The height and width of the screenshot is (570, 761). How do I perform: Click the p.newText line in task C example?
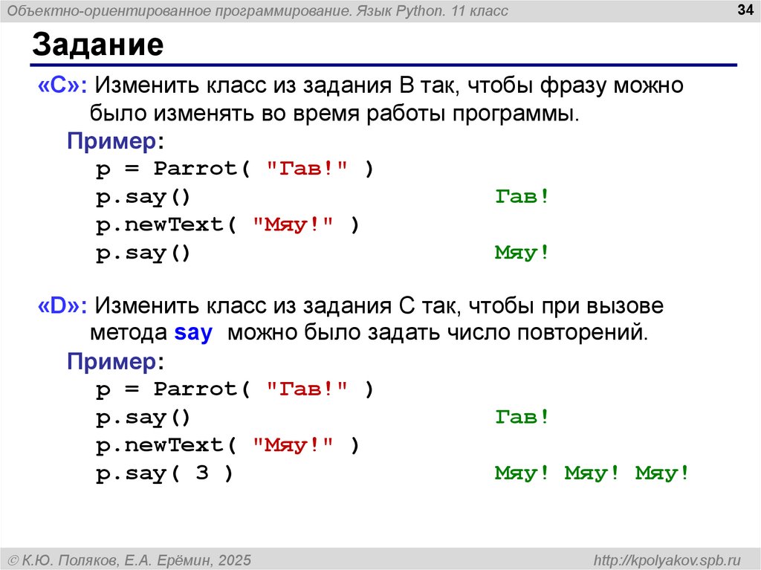click(227, 224)
